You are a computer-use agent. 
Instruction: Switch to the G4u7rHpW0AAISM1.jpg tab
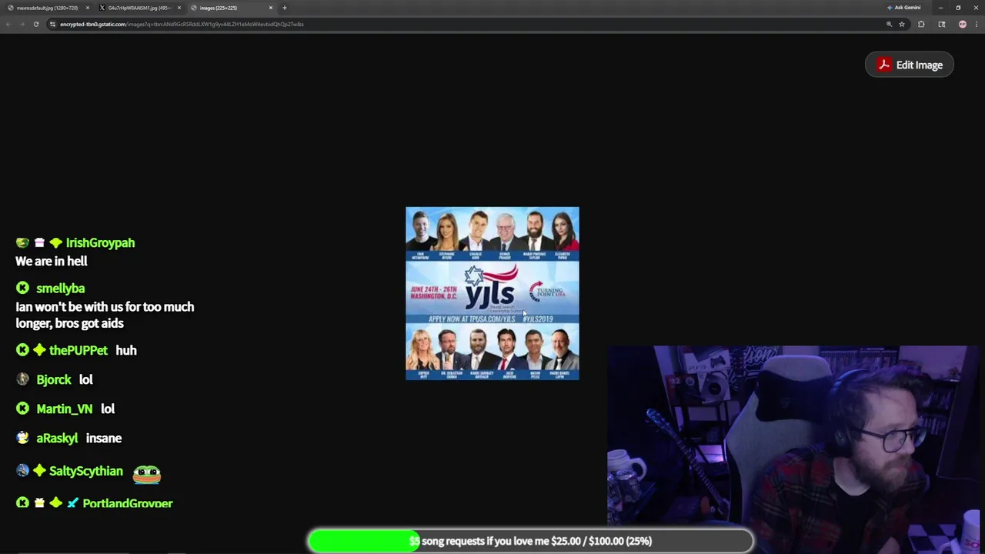139,8
